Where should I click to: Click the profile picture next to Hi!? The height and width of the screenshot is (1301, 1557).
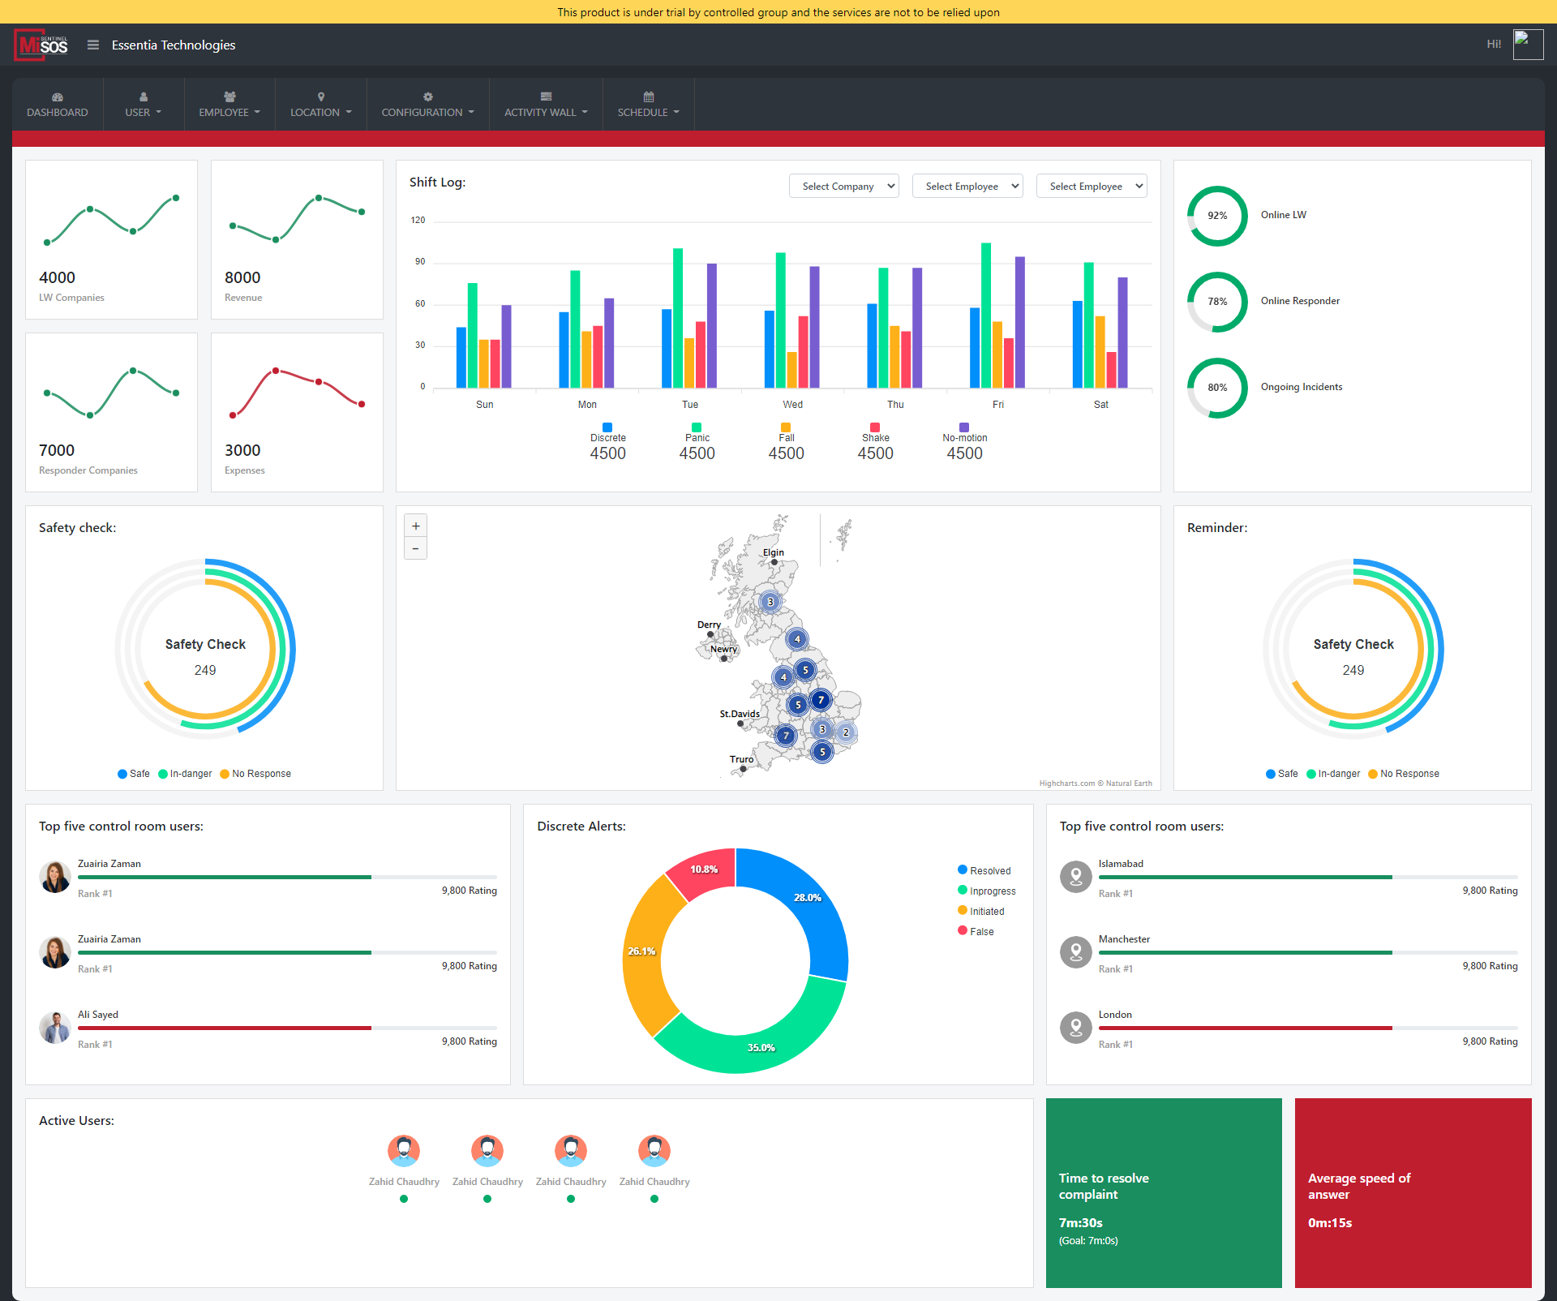[x=1527, y=45]
